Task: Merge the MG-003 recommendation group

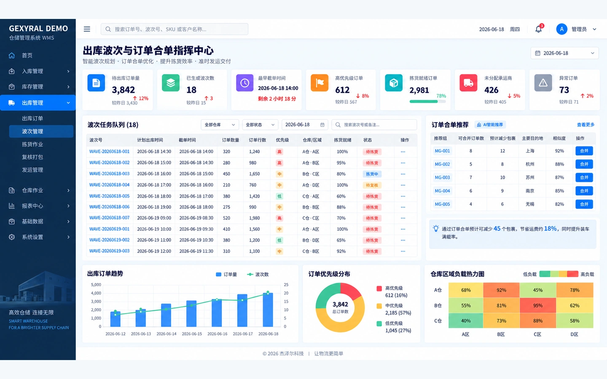Action: point(584,178)
